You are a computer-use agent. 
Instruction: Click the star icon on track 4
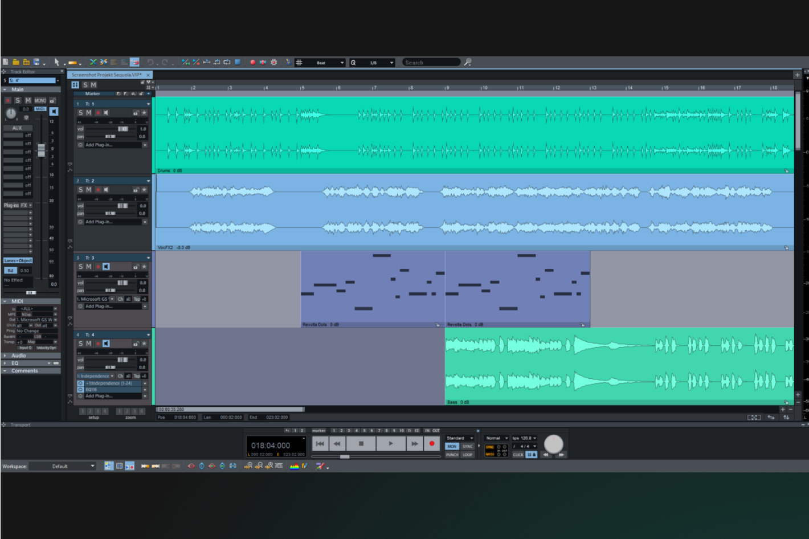(x=144, y=344)
